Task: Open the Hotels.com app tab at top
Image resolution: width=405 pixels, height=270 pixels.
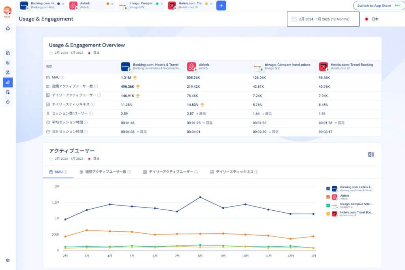Action: click(x=186, y=6)
